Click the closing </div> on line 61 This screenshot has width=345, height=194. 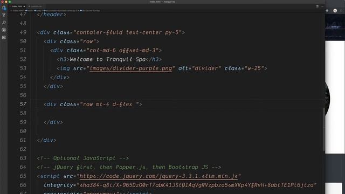[47, 140]
